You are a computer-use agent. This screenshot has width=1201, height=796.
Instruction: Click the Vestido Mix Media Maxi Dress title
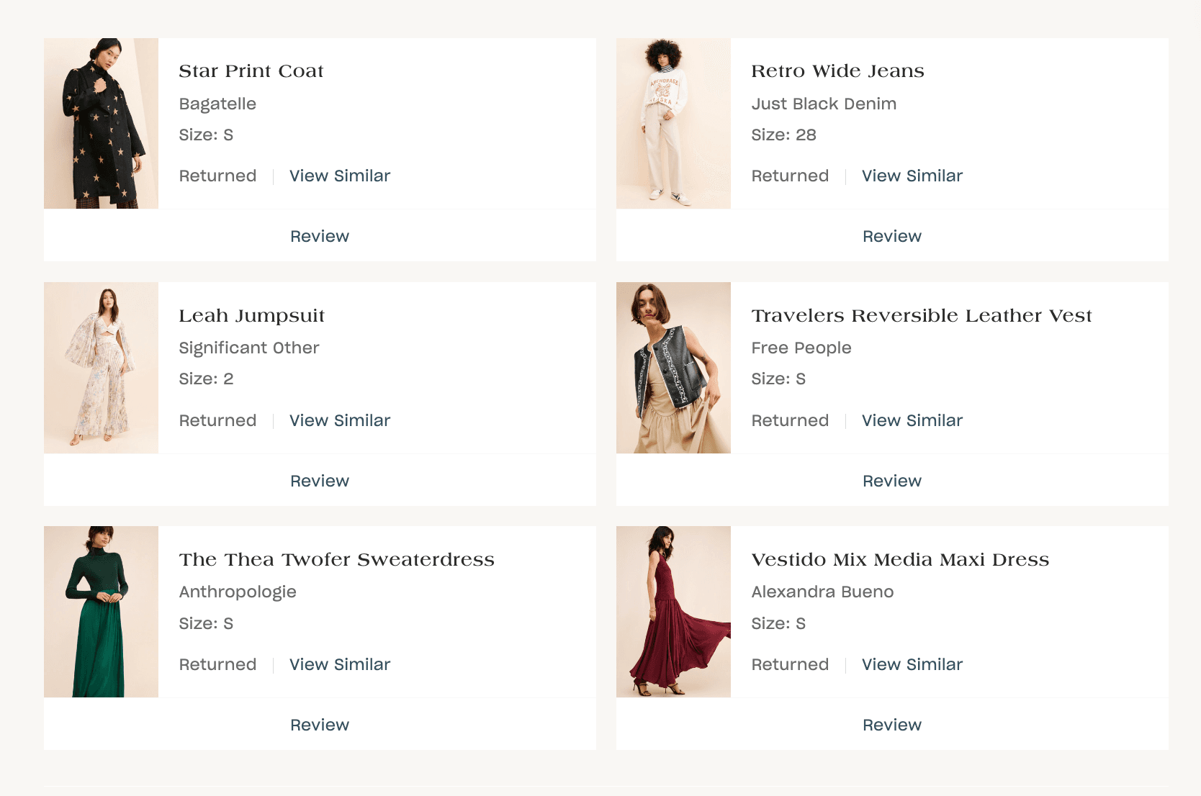point(900,559)
